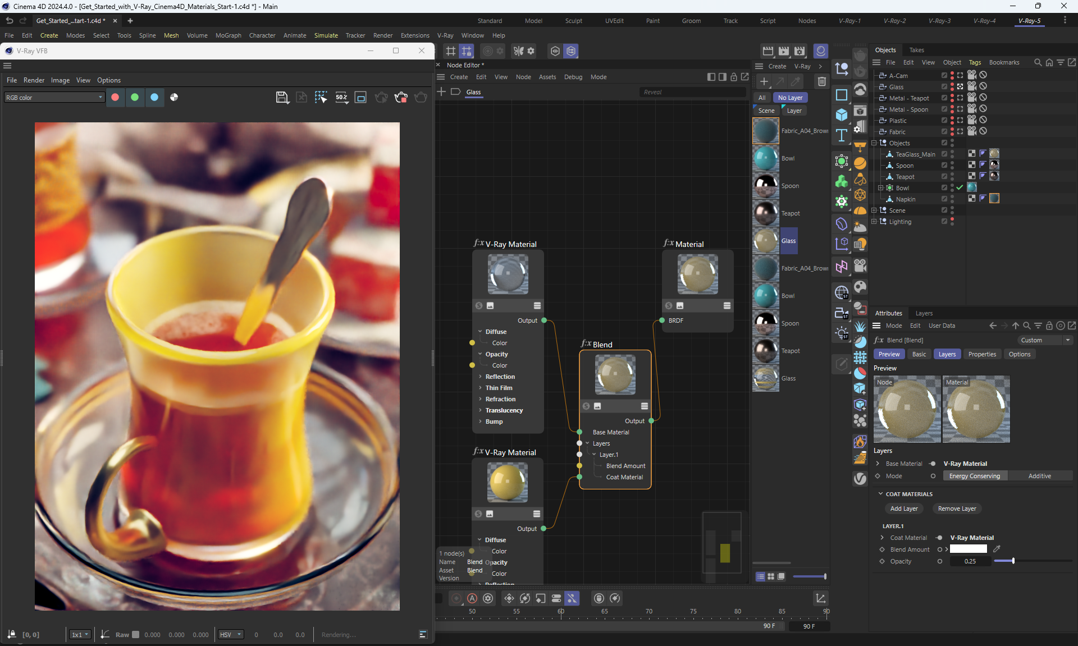Click the save image icon in VFB
Screen dimensions: 1078x646
coord(282,98)
